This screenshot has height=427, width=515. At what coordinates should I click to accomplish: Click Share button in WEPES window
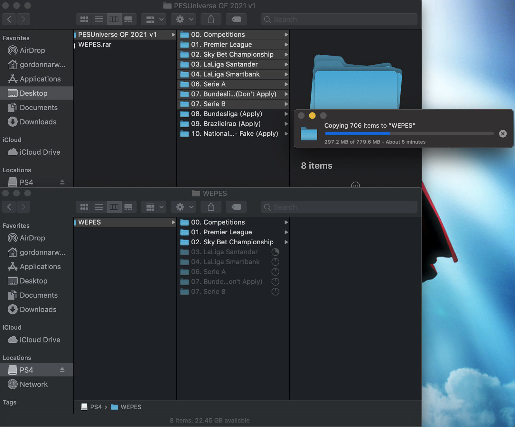click(211, 207)
